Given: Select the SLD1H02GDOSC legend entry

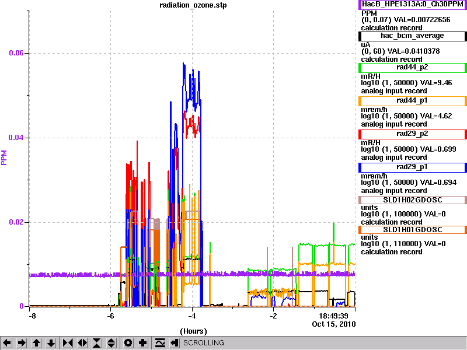Looking at the screenshot, I should [x=413, y=200].
